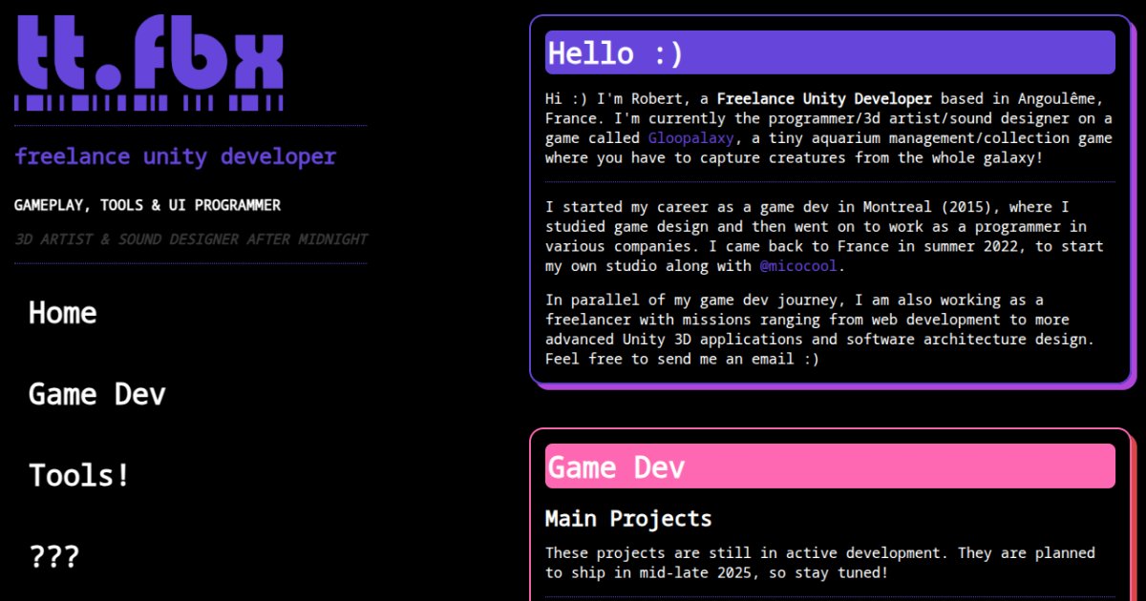1146x601 pixels.
Task: Click 'GAMEPLAY, TOOLS & UI PROGRAMMER' text
Action: [147, 205]
